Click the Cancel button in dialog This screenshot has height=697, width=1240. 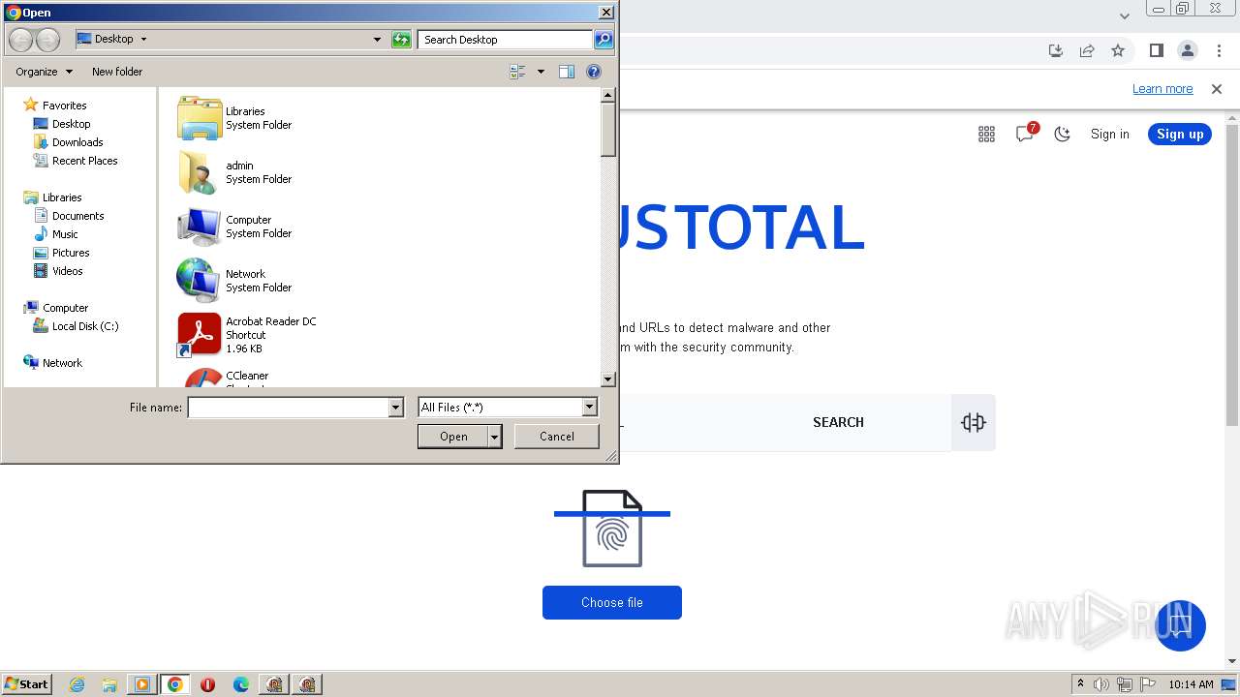pos(557,437)
